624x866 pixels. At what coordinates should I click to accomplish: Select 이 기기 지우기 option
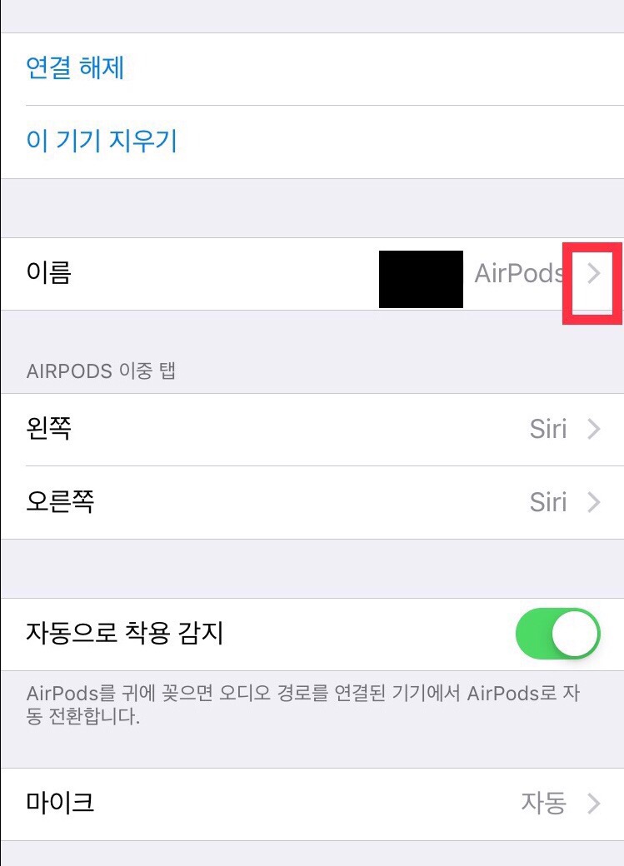(x=102, y=140)
